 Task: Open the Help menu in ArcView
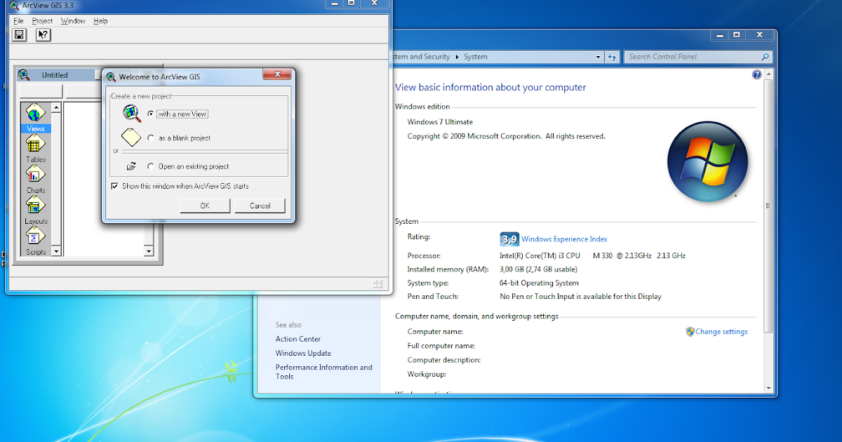coord(100,21)
